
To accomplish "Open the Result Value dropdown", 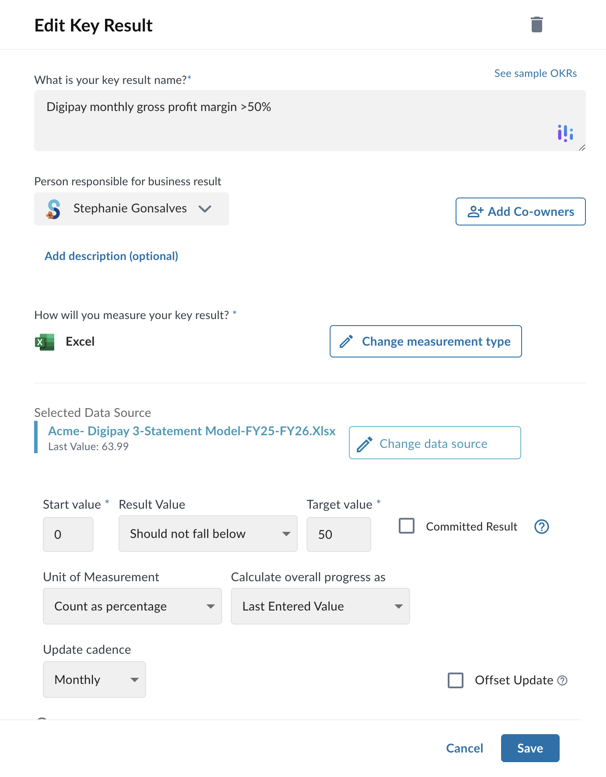I will point(208,534).
